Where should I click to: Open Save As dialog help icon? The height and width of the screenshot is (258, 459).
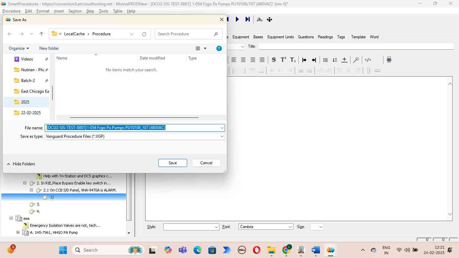[x=219, y=48]
